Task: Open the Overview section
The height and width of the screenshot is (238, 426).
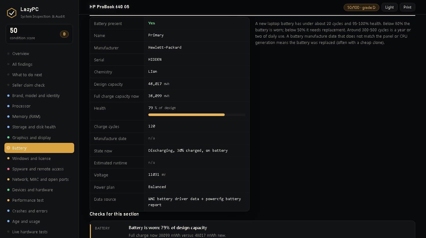Action: pos(39,54)
